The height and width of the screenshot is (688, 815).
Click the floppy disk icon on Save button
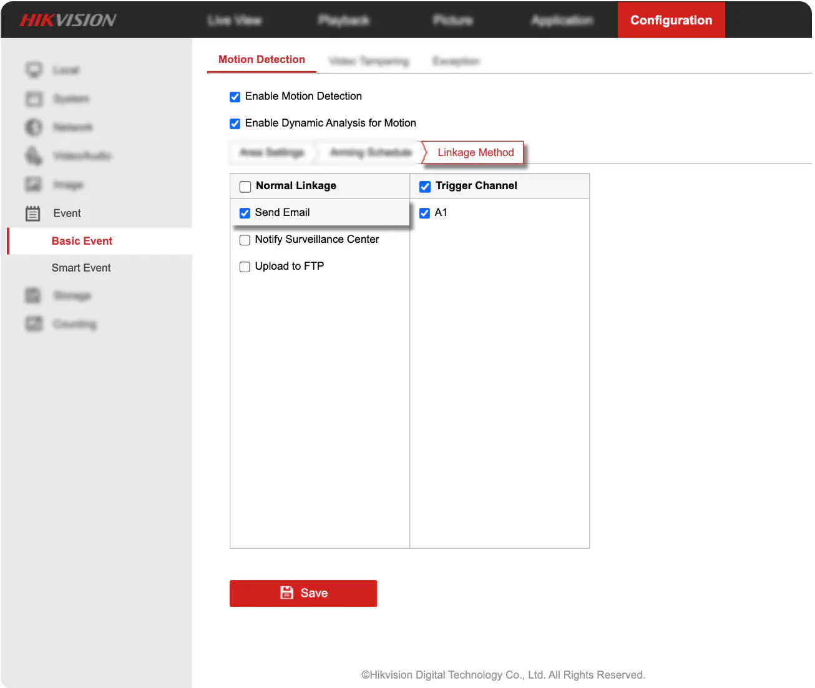click(287, 592)
